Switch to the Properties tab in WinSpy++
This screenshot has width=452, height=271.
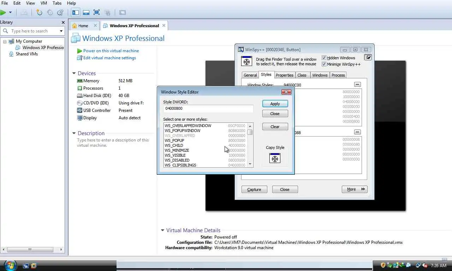tap(285, 75)
